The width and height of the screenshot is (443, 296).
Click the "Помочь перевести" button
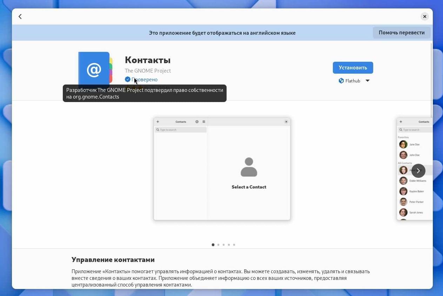(x=402, y=33)
